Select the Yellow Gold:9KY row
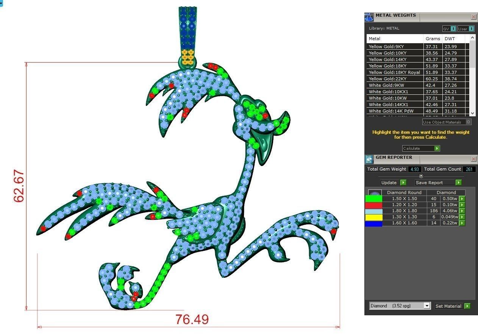Image resolution: width=478 pixels, height=335 pixels. 418,47
